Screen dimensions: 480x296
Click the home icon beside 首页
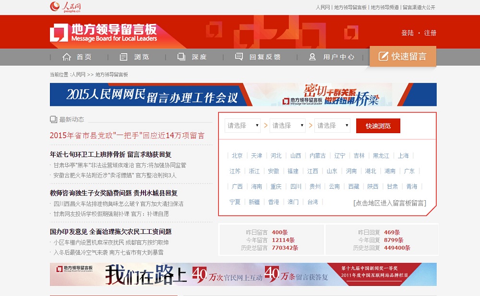coord(67,57)
